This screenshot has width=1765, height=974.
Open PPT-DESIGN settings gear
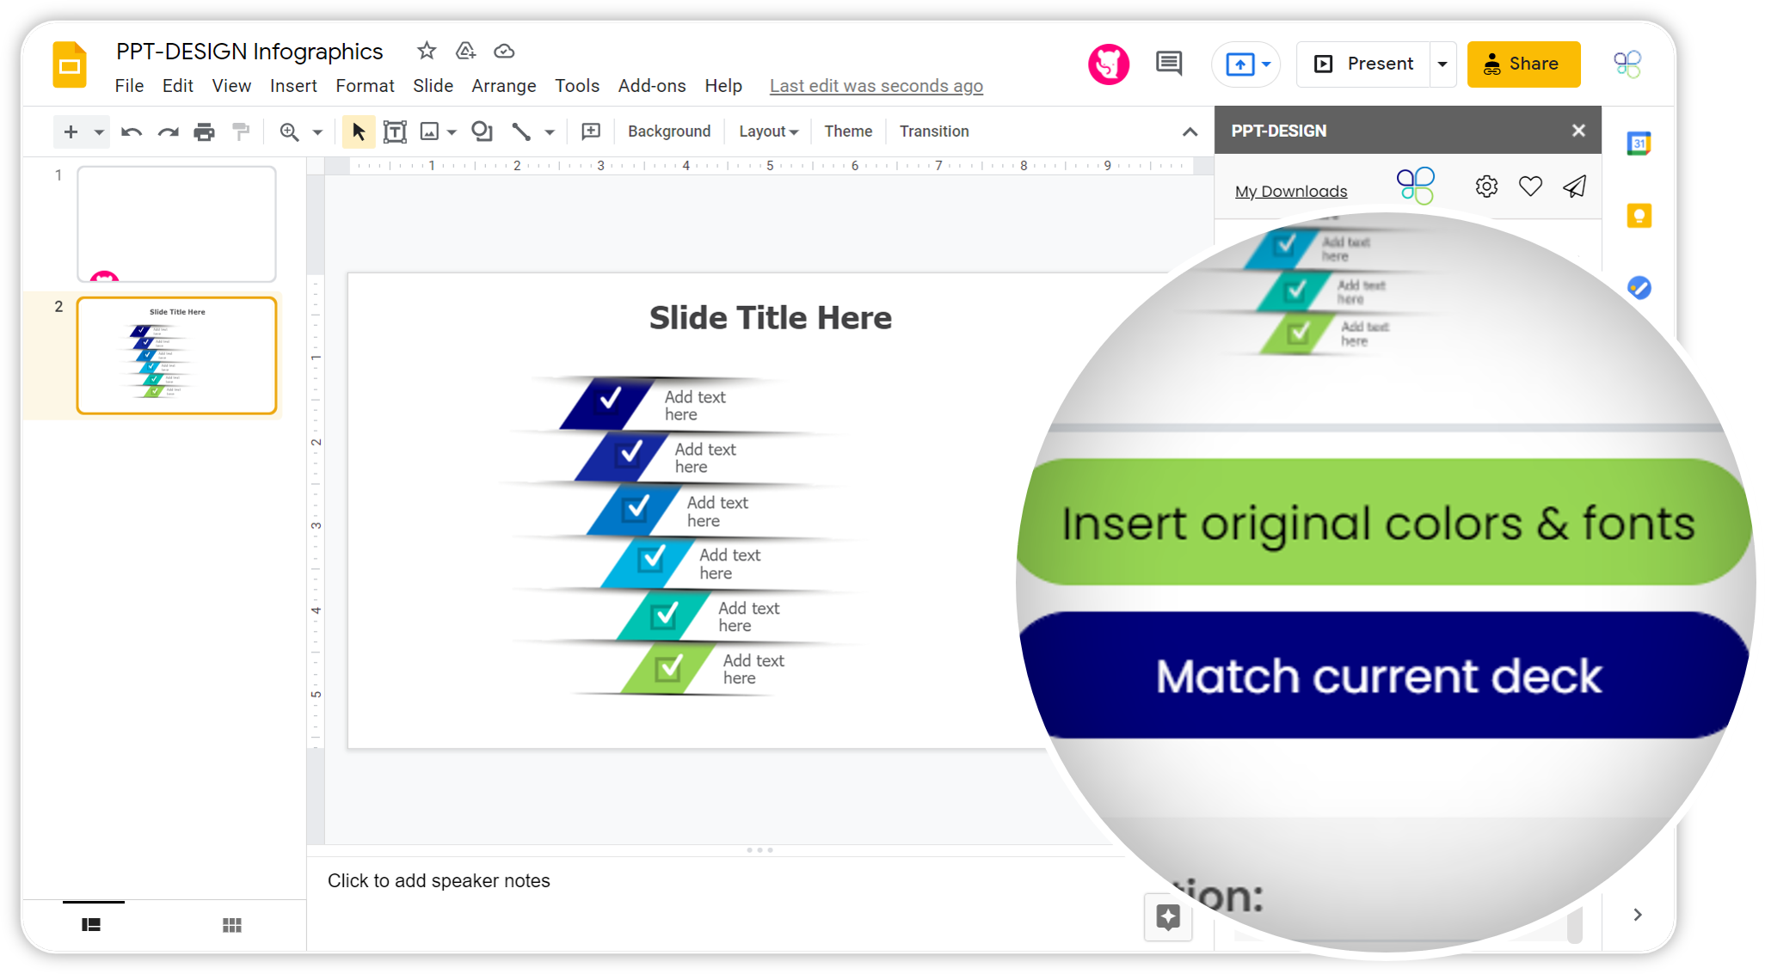1486,187
